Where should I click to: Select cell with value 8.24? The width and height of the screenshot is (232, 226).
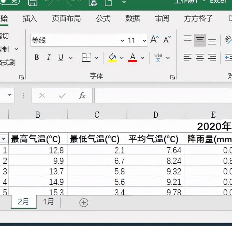(x=156, y=161)
